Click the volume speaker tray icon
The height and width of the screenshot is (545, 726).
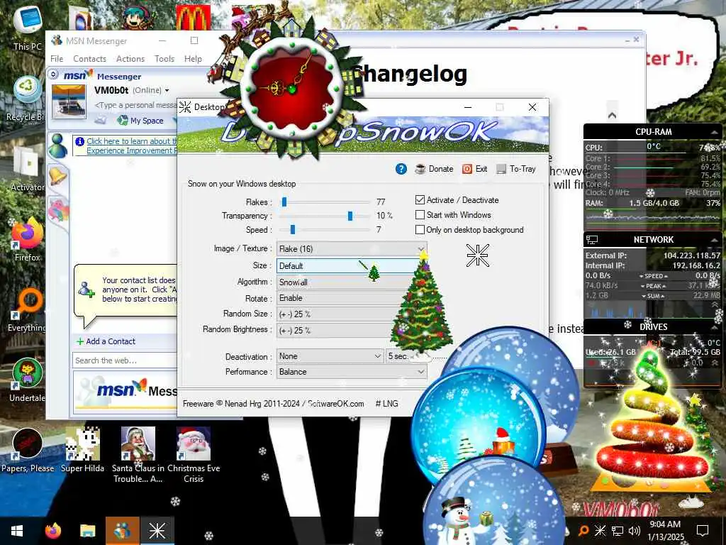pyautogui.click(x=635, y=531)
